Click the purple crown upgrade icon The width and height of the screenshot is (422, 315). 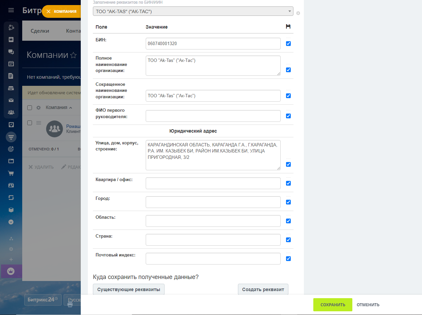[x=11, y=271]
